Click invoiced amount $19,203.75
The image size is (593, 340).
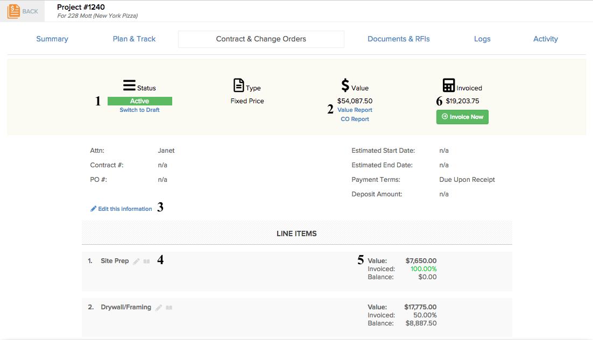[462, 101]
